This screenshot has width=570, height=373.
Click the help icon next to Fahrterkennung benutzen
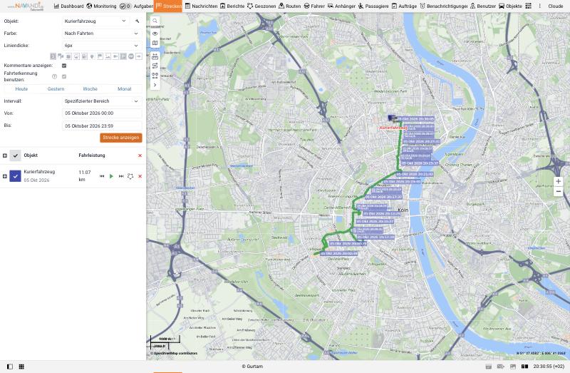55,76
